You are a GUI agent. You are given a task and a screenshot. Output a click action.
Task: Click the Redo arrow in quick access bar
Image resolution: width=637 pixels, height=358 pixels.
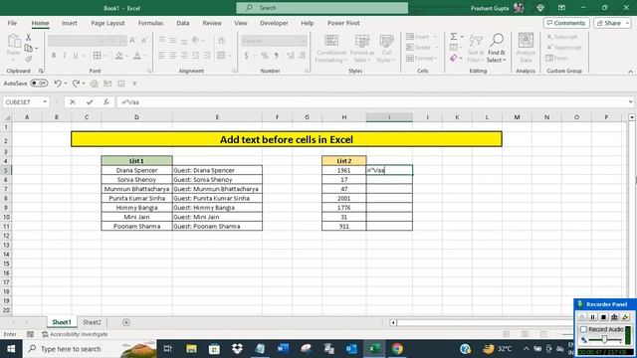pos(76,84)
